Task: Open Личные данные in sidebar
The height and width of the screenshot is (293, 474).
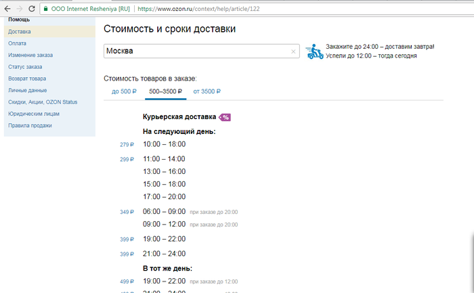Action: [28, 91]
